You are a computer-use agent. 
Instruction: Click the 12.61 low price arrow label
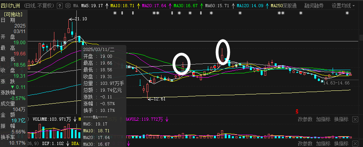(x=156, y=99)
